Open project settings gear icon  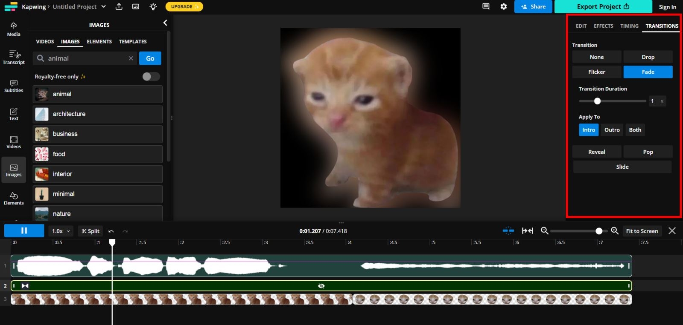504,6
